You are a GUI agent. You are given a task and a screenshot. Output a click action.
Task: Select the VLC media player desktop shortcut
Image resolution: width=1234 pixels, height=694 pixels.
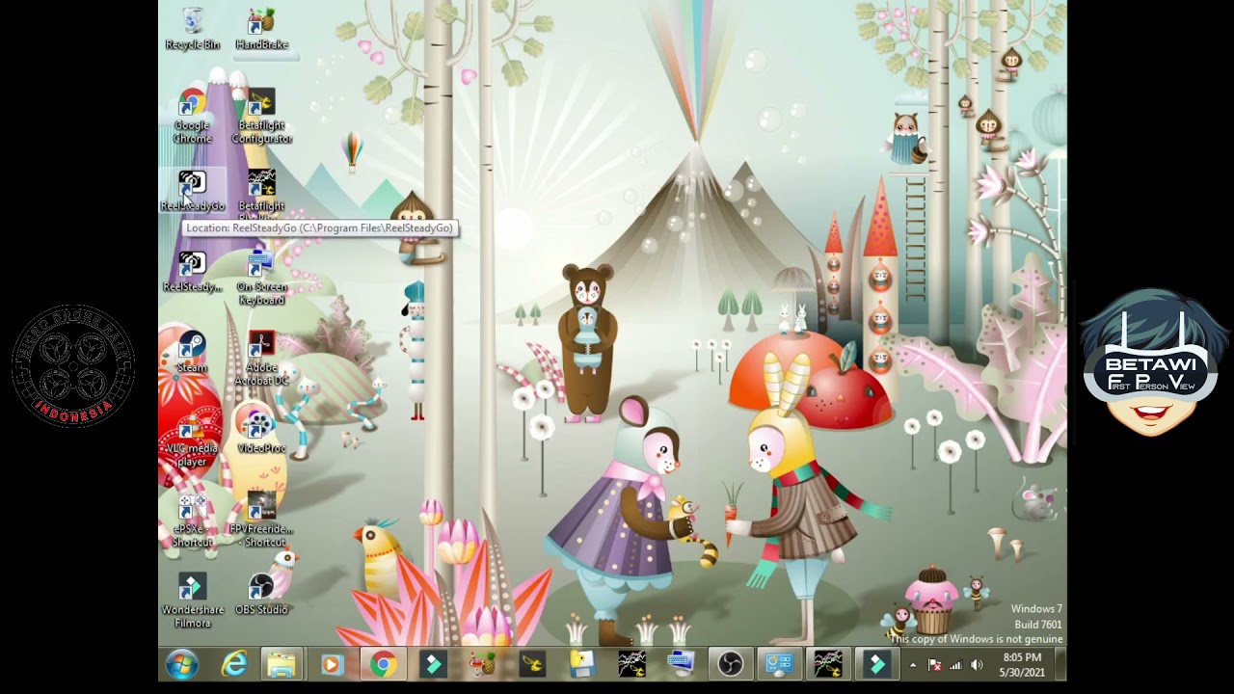(x=192, y=440)
